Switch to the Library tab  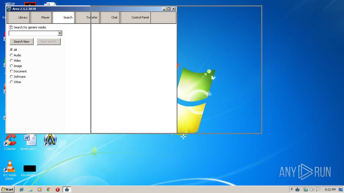pos(19,17)
